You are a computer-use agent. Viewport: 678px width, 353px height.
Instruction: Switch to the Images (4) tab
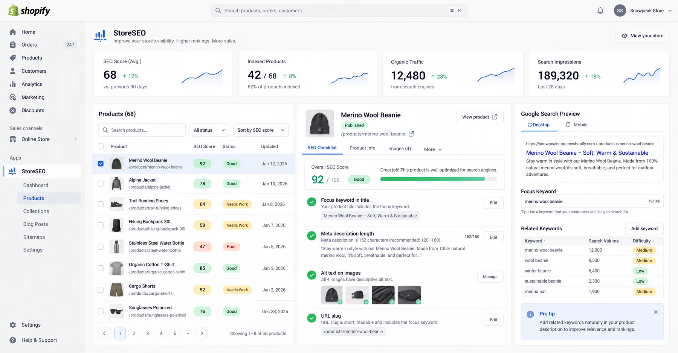click(x=399, y=149)
